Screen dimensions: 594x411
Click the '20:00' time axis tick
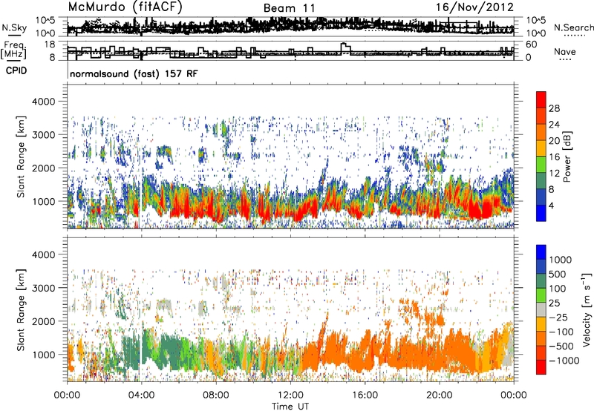[x=440, y=395]
